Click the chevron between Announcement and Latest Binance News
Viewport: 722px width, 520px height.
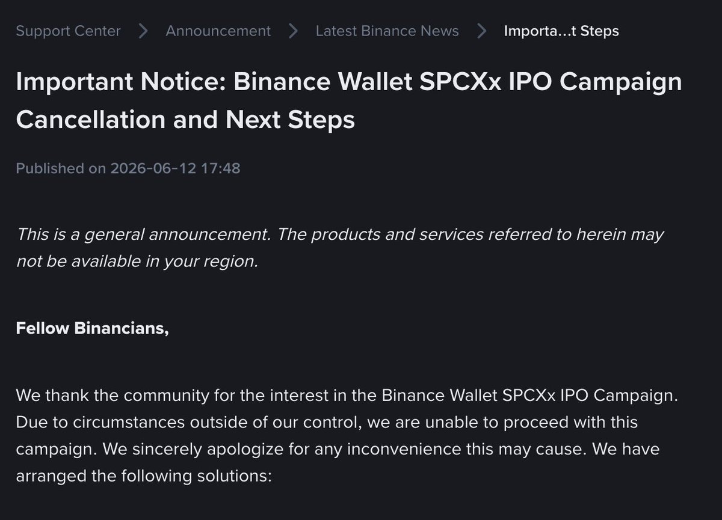[x=294, y=31]
